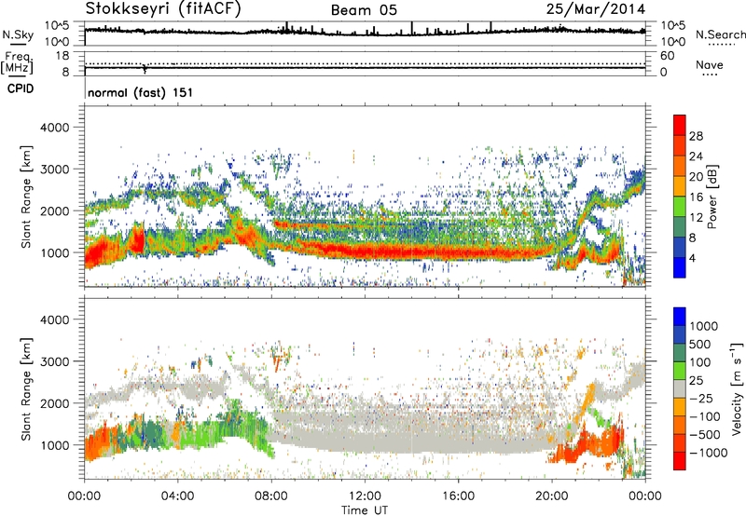The width and height of the screenshot is (746, 516).
Task: Click the light green Power colorbar segment between 12 and 16
Action: [680, 207]
